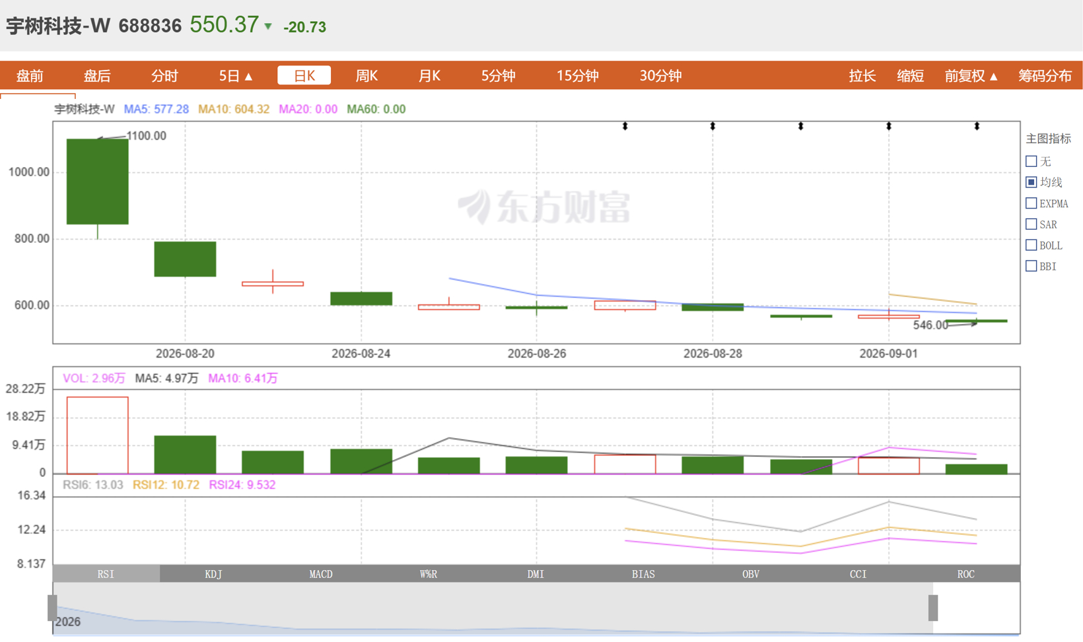Check the 无 main indicator option
The image size is (1083, 642).
[1031, 161]
